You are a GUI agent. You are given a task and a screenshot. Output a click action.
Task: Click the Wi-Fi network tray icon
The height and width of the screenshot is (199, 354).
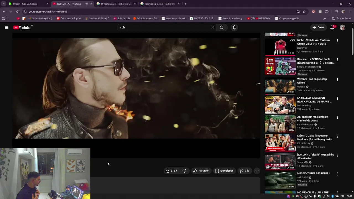(324, 196)
